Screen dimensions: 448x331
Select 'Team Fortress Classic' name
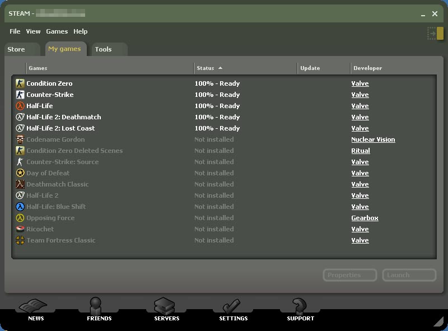click(x=61, y=240)
